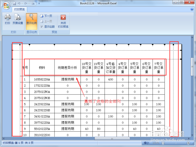Click the 5号交货订单量 header cell
This screenshot has width=196, height=147.
(x=135, y=68)
